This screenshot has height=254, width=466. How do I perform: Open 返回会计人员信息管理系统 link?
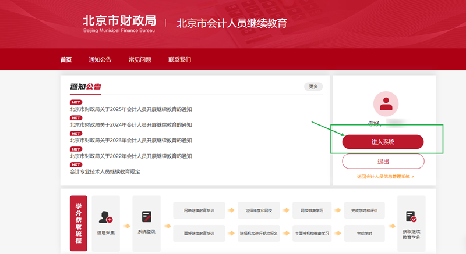386,177
